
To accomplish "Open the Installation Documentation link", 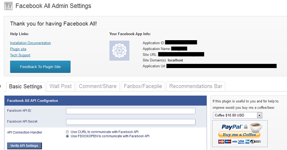I will [x=30, y=43].
